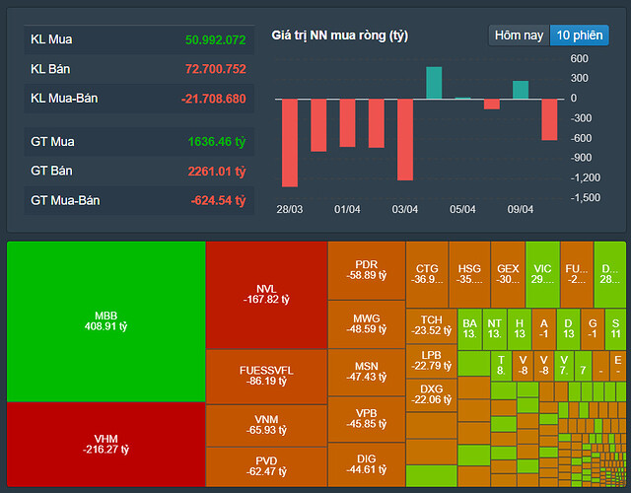The width and height of the screenshot is (631, 493).
Task: Click the TCH -23.52 tỷ tile
Action: pos(432,326)
